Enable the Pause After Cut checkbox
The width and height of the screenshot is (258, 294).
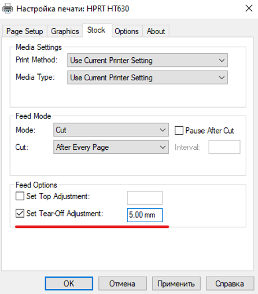[x=179, y=130]
